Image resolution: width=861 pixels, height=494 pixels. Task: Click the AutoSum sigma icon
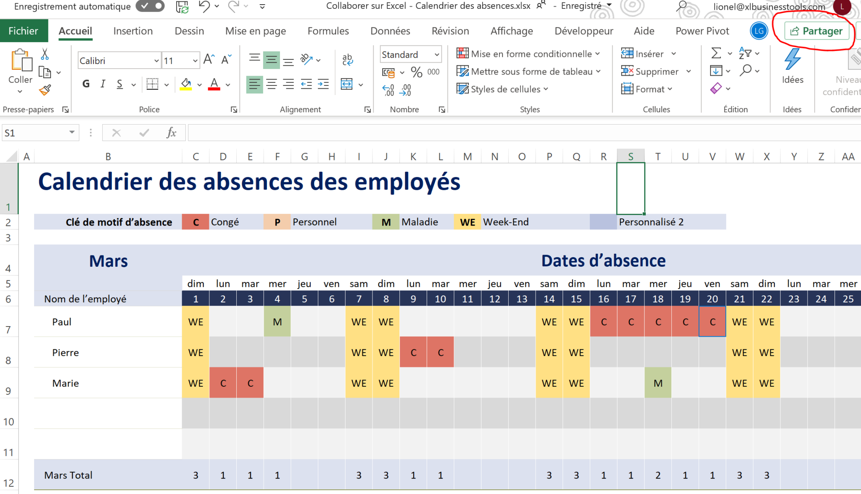[x=716, y=53]
